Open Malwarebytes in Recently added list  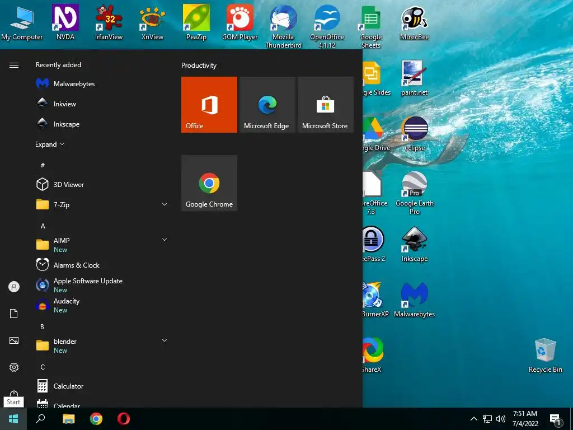point(102,84)
